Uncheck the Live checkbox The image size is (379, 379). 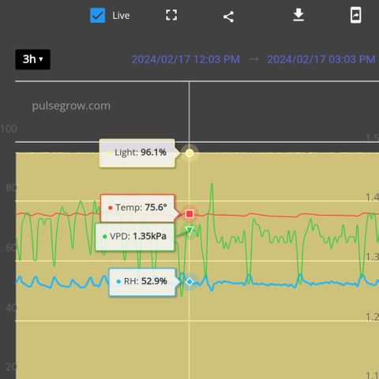coord(98,16)
